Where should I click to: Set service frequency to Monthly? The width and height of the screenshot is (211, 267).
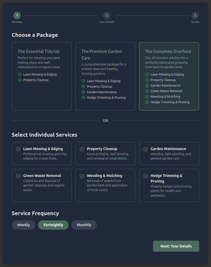pos(84,225)
